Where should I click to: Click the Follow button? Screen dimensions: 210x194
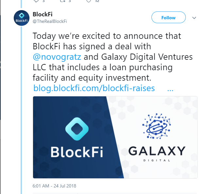[x=168, y=18]
